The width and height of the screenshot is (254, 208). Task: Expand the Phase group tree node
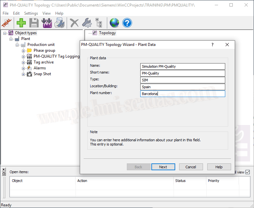(24, 51)
